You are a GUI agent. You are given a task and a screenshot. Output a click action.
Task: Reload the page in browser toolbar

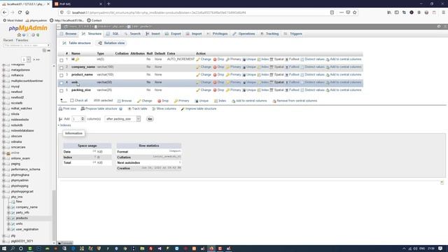(20, 13)
